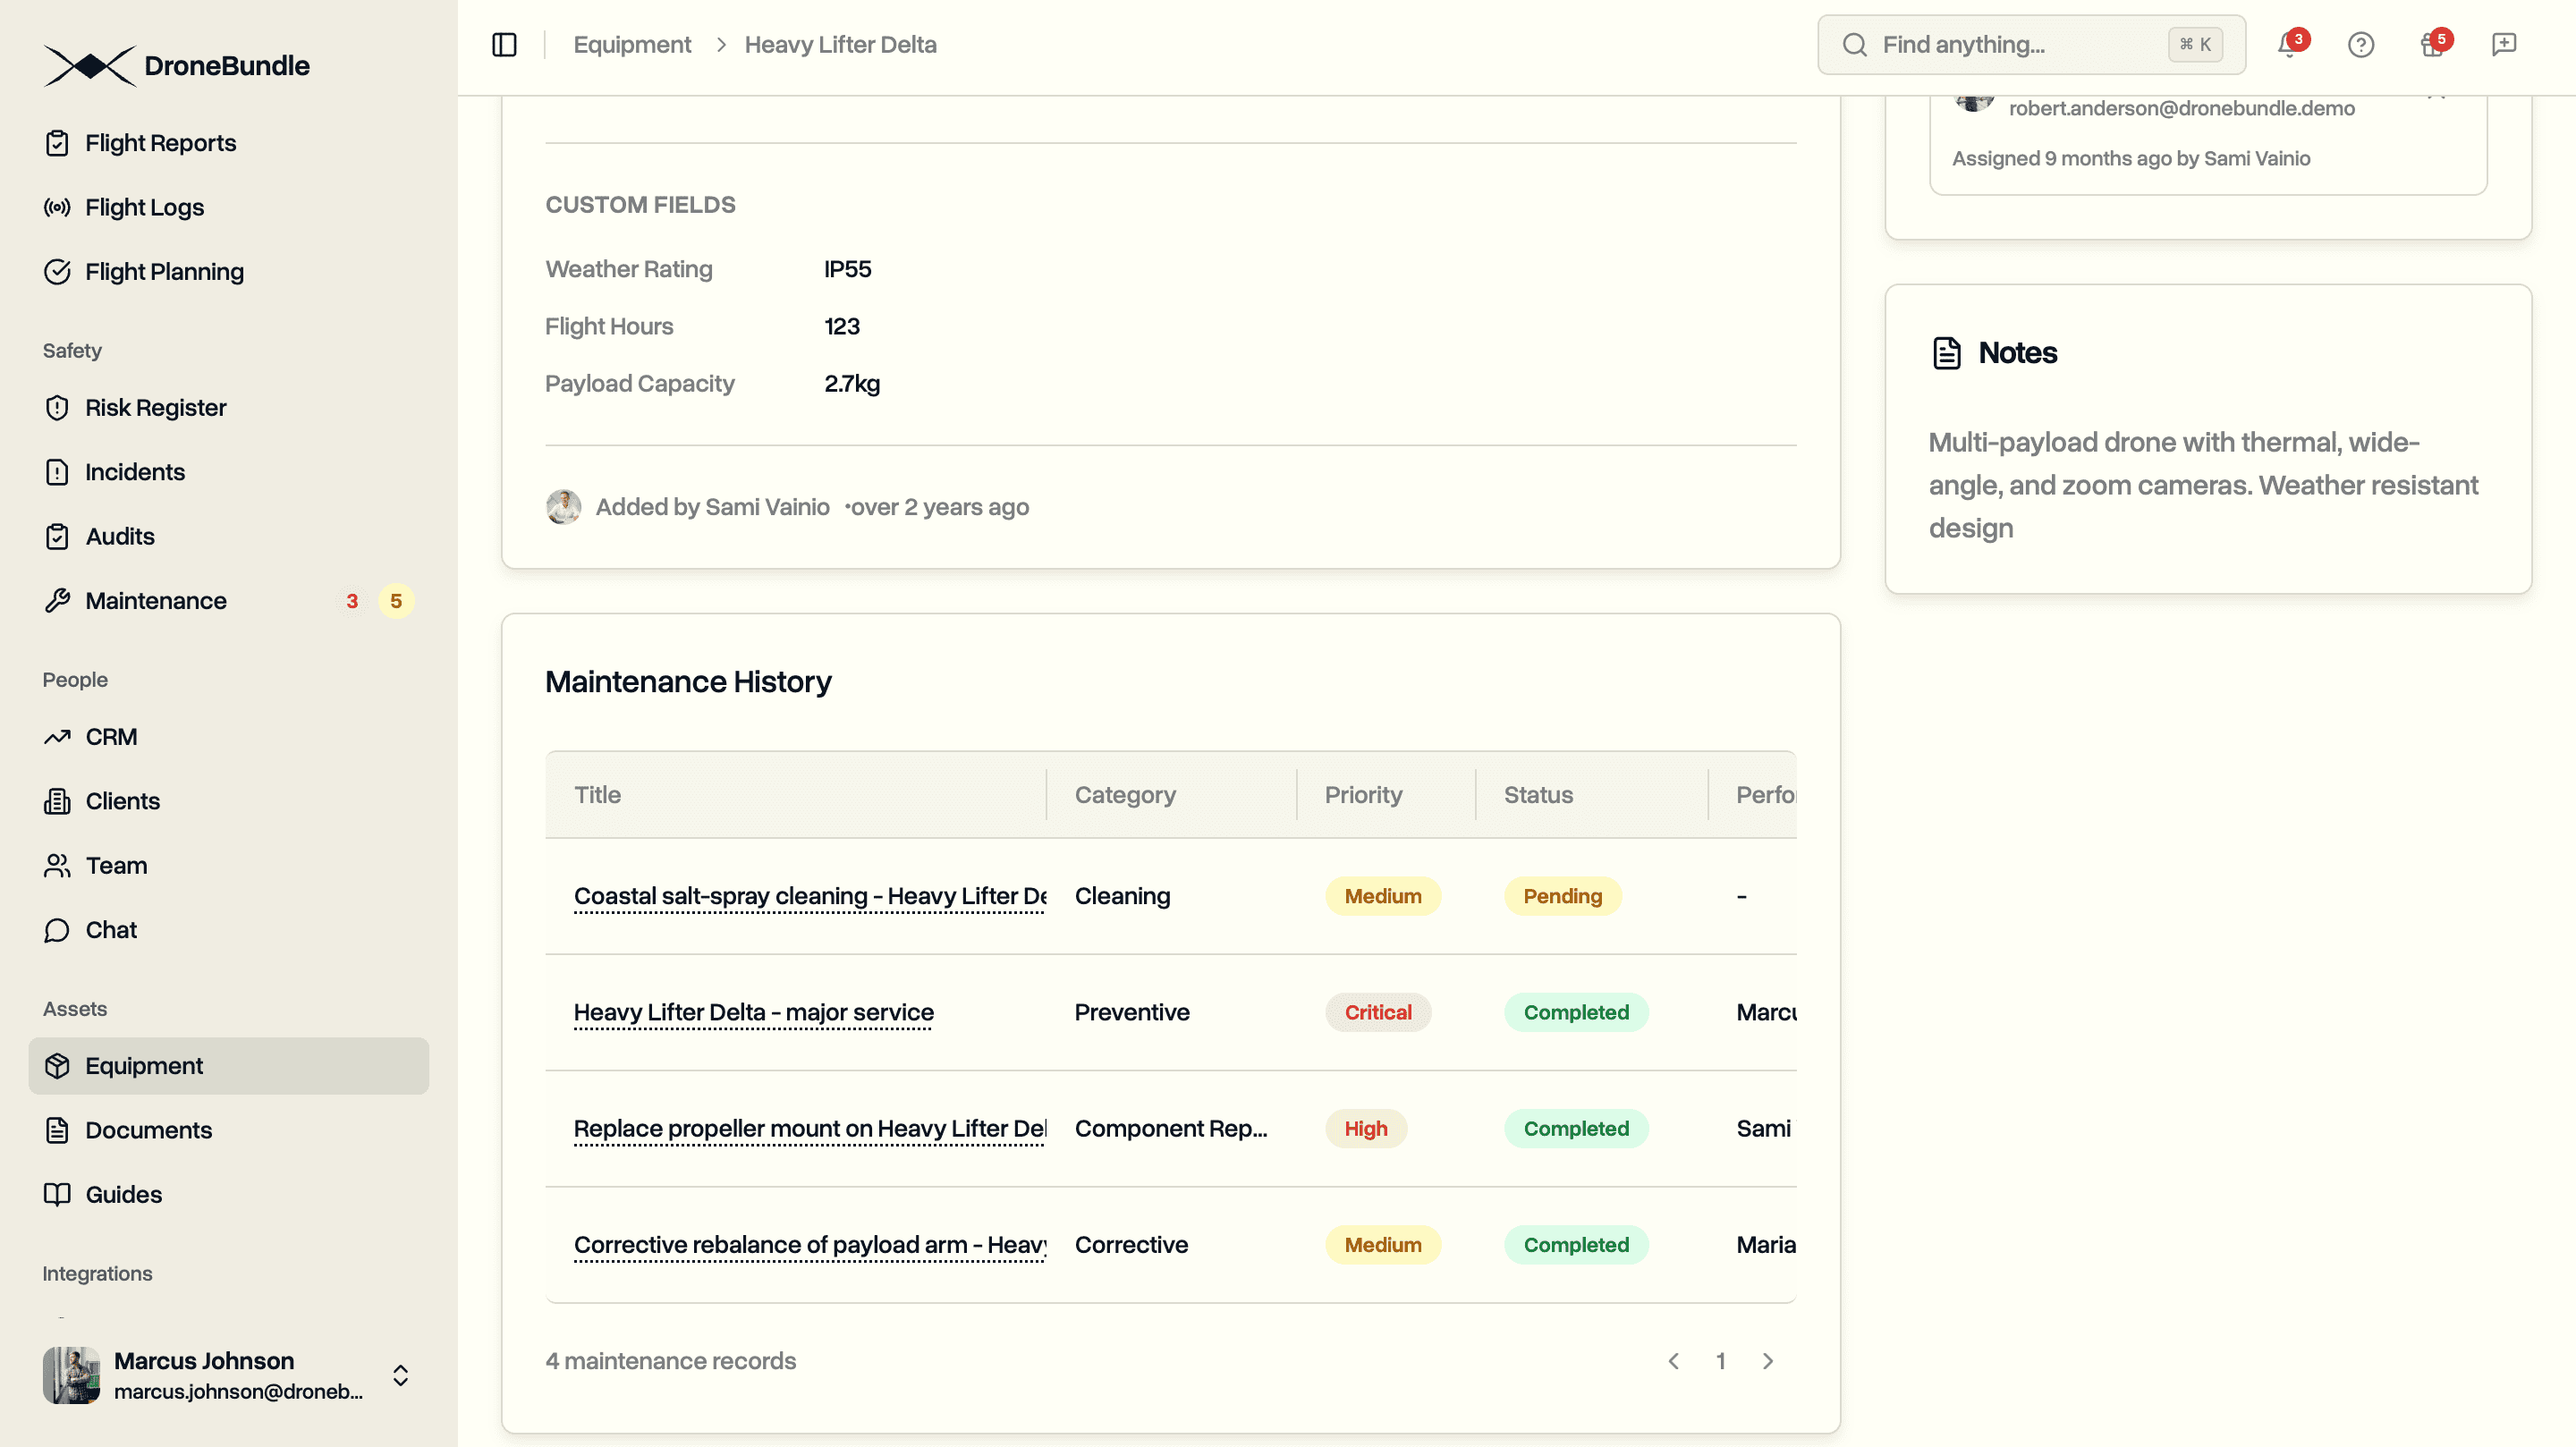Sort by the Category column header
2576x1447 pixels.
1125,795
